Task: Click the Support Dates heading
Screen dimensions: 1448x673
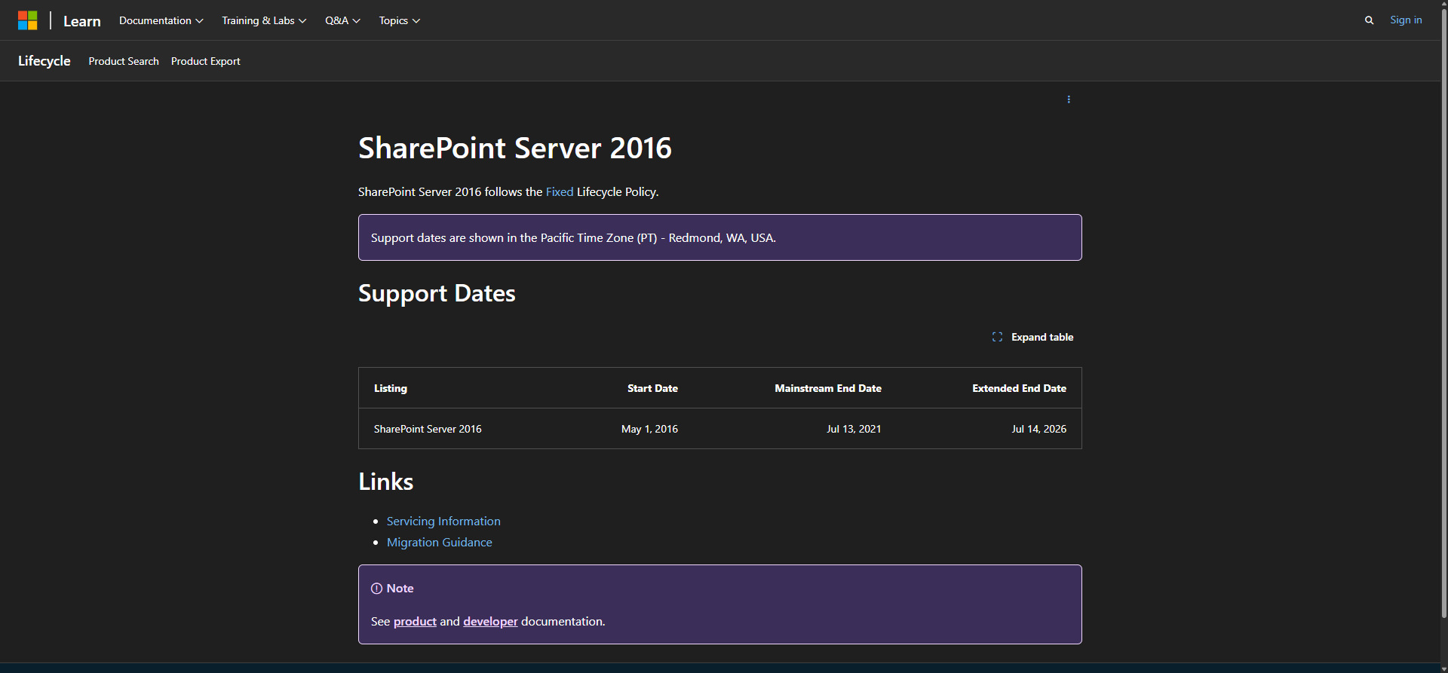Action: 437,294
